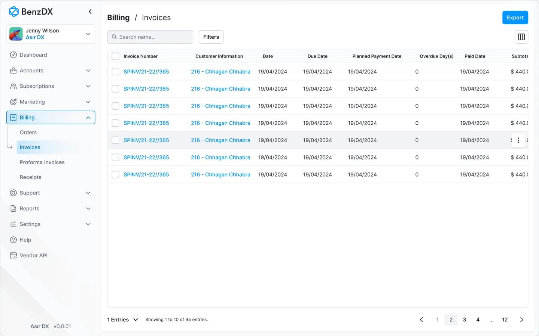Go to previous page with left arrow
The width and height of the screenshot is (539, 336).
421,320
